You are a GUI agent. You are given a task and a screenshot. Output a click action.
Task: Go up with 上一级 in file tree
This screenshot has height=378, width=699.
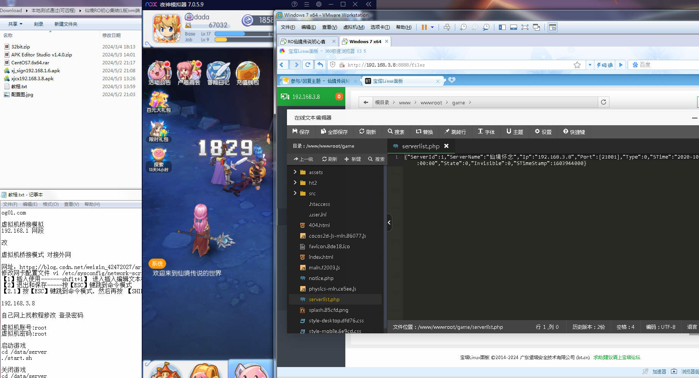click(x=303, y=159)
